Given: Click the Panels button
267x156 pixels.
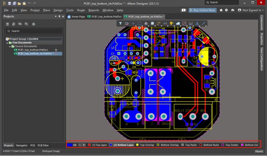Looking at the screenshot, I should pyautogui.click(x=259, y=151).
